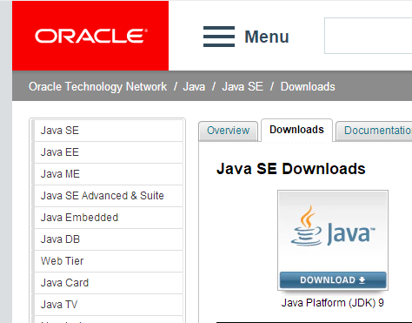This screenshot has height=323, width=412.
Task: Open Java DB sidebar item
Action: click(x=109, y=239)
